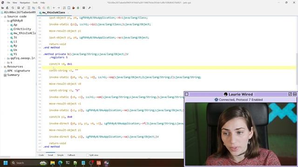Viewport: 298px width, 167px height.
Task: Click the 'const/4 v0, 0x1' code line
Action: pos(61,64)
